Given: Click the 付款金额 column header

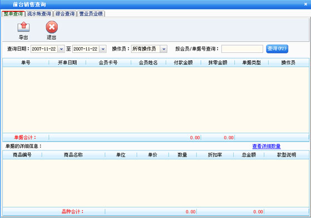Looking at the screenshot, I should click(x=183, y=62).
